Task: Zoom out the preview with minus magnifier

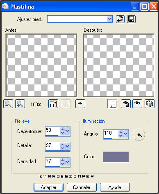Action: 8,104
